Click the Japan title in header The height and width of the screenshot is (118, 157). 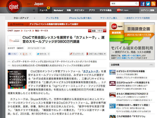(x=38, y=4)
